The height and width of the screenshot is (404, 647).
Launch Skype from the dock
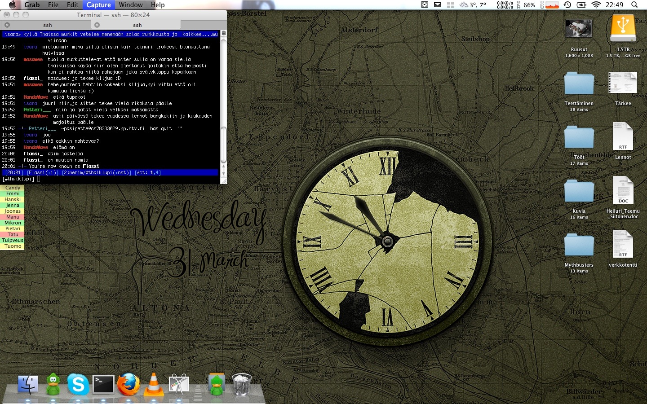pyautogui.click(x=78, y=385)
